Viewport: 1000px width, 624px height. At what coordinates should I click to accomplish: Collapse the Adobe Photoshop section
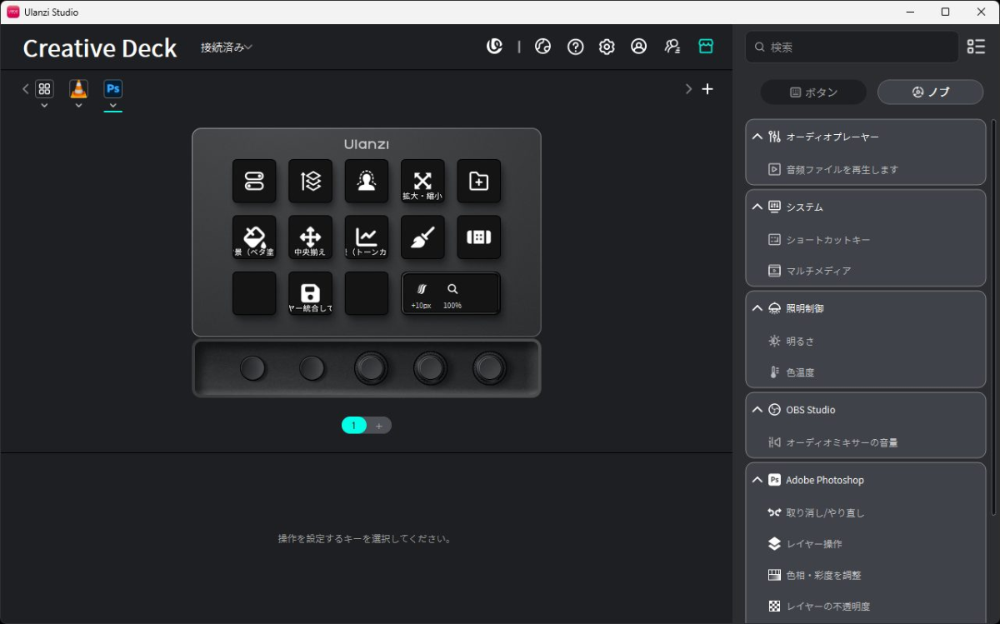[757, 480]
